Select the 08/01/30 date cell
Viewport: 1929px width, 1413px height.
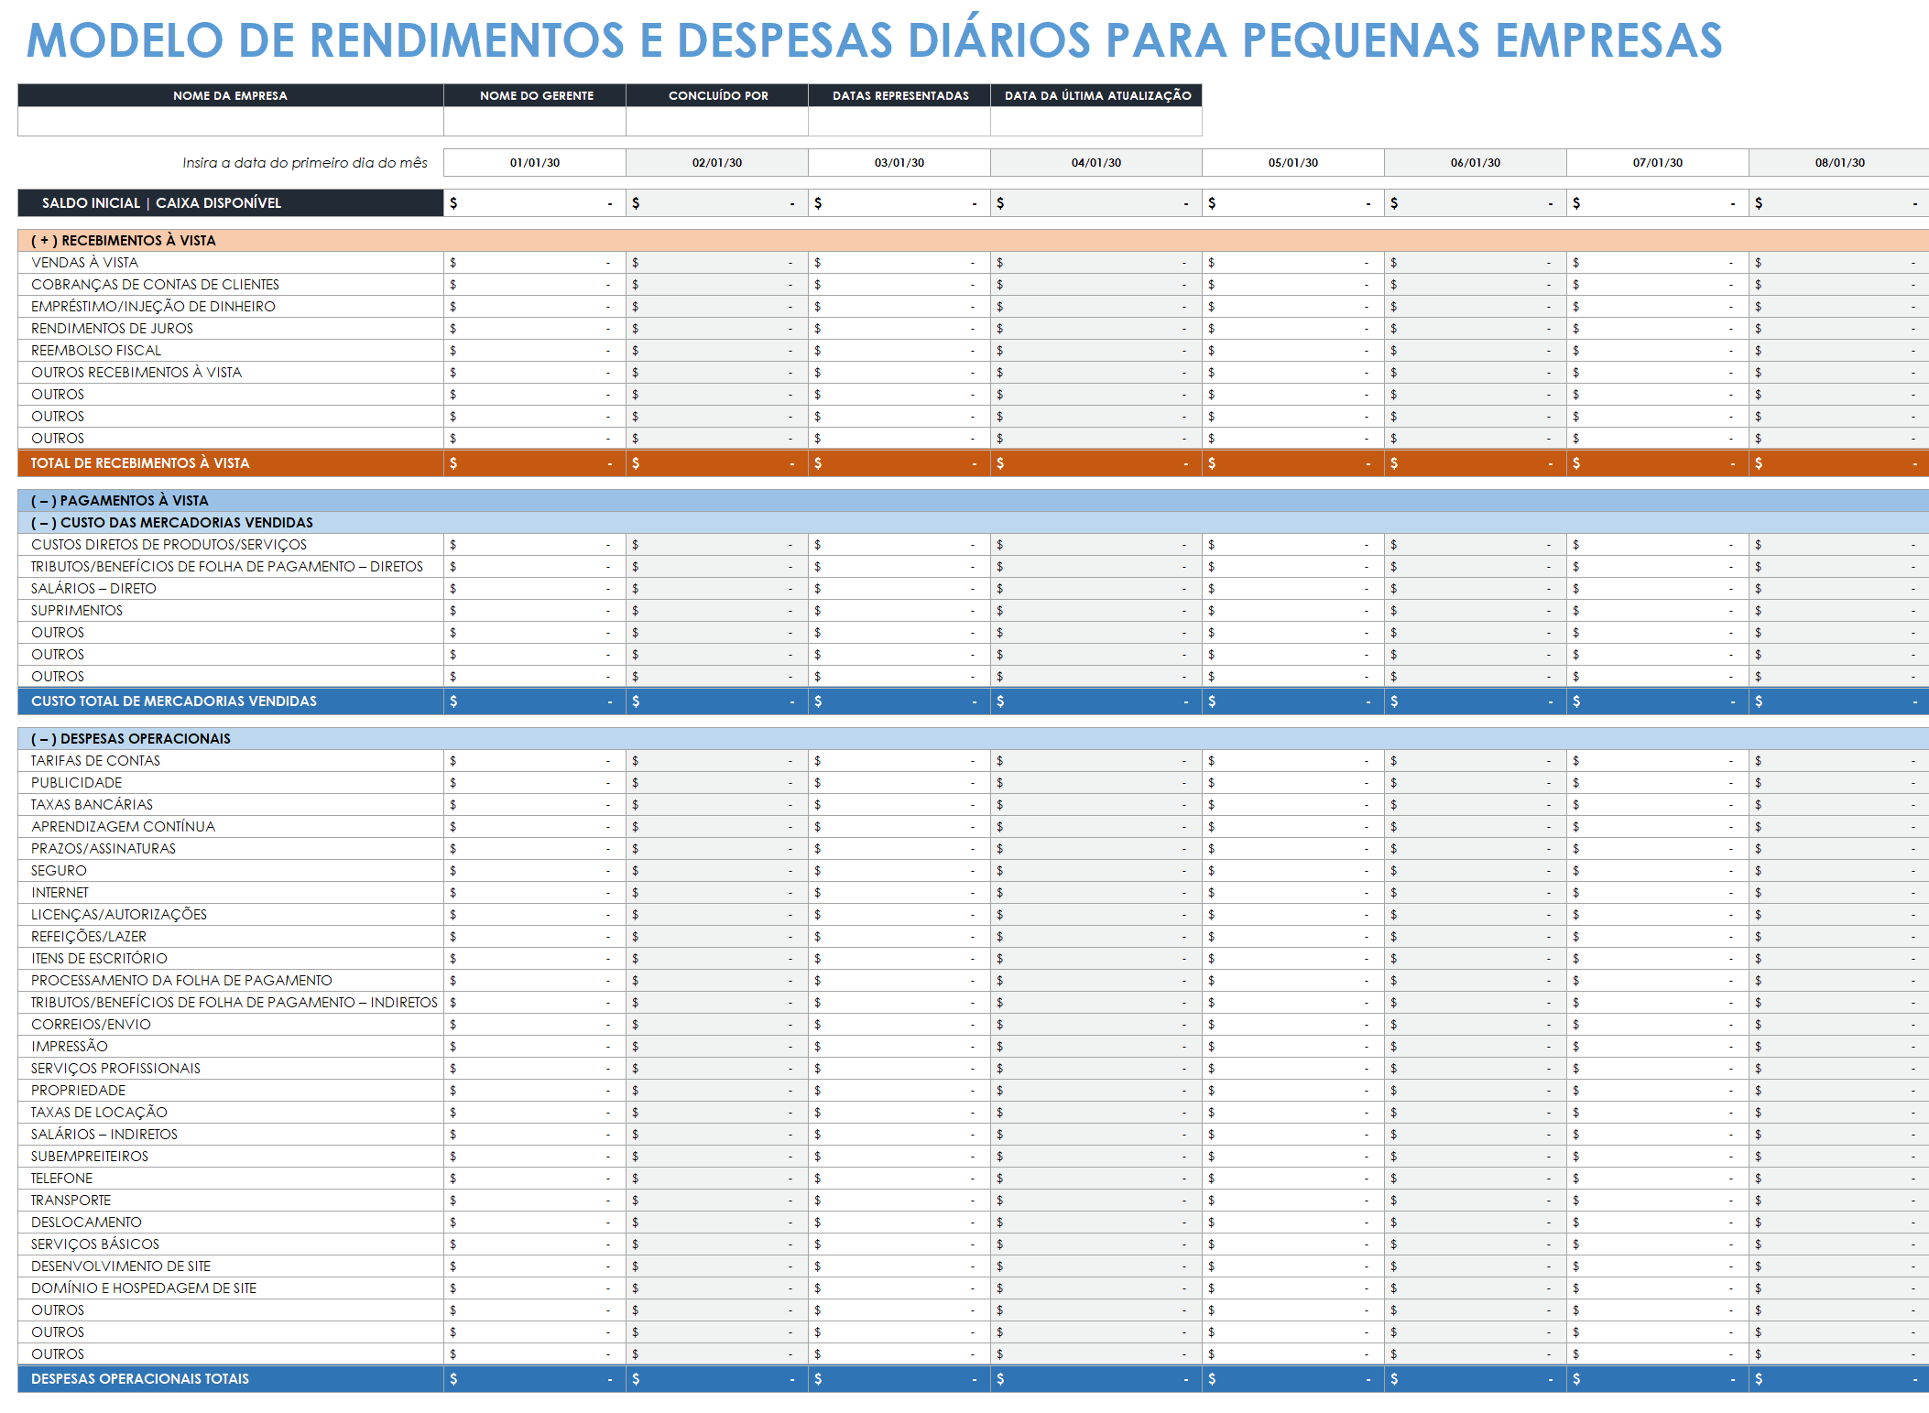click(x=1839, y=163)
